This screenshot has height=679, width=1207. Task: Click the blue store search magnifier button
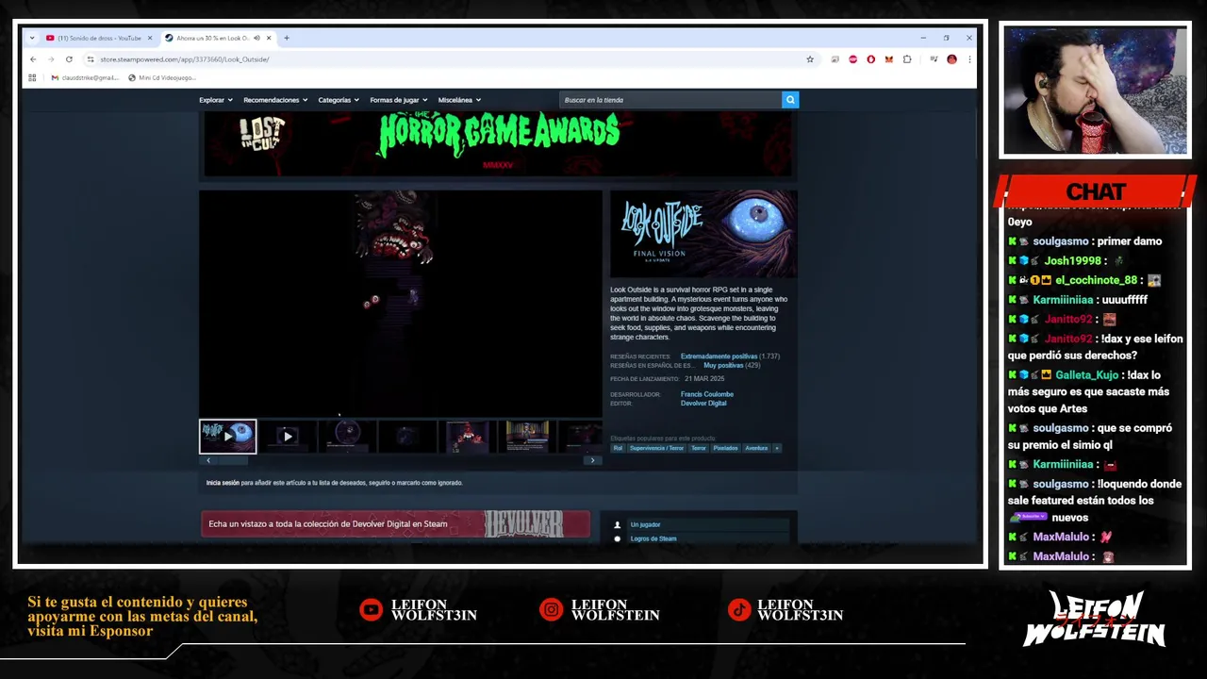point(790,100)
